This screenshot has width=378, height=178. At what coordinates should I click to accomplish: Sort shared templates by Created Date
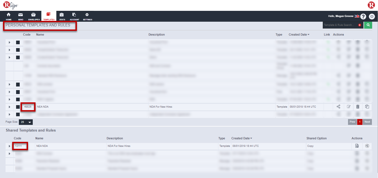242,138
